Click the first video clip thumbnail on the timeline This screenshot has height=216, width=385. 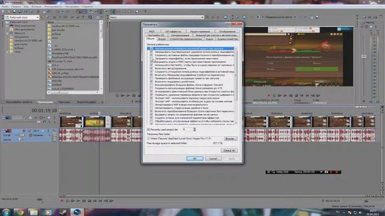pos(71,122)
